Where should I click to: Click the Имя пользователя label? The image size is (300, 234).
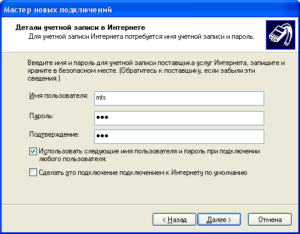pos(58,96)
